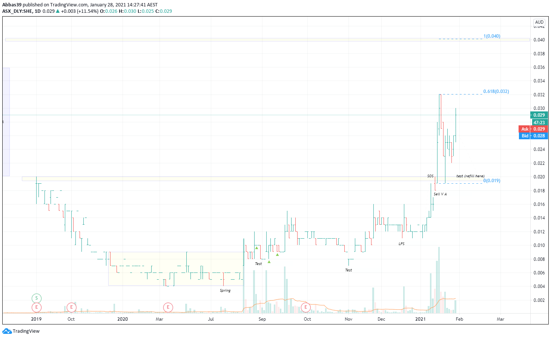The height and width of the screenshot is (338, 551).
Task: Select the AUD currency label
Action: click(x=539, y=22)
